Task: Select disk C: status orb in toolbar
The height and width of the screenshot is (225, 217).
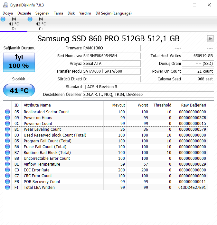Action: tap(30, 19)
